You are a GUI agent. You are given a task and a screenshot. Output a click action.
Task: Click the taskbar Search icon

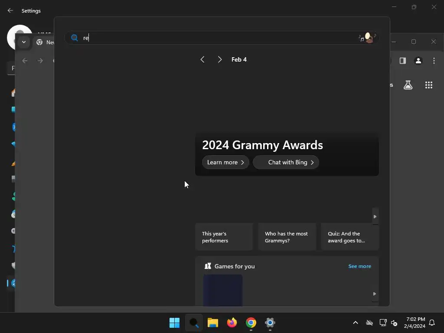[x=194, y=323]
